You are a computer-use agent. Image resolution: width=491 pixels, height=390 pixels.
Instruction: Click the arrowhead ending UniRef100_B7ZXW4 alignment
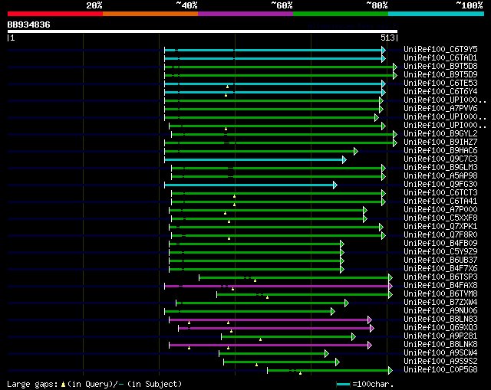[346, 303]
